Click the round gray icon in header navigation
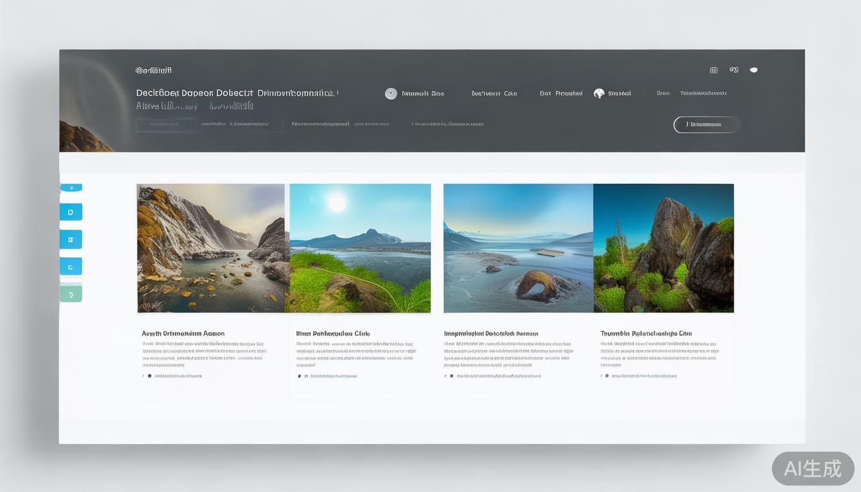 391,94
